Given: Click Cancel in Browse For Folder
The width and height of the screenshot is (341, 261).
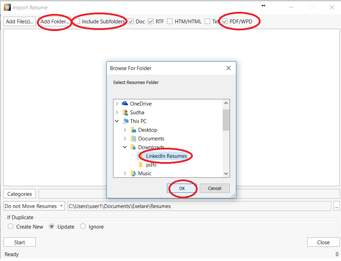Looking at the screenshot, I should click(x=215, y=188).
